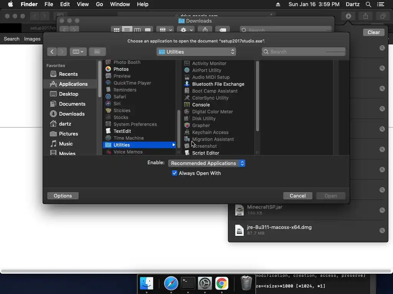
Task: Click Migration Assistant entry
Action: (x=213, y=139)
